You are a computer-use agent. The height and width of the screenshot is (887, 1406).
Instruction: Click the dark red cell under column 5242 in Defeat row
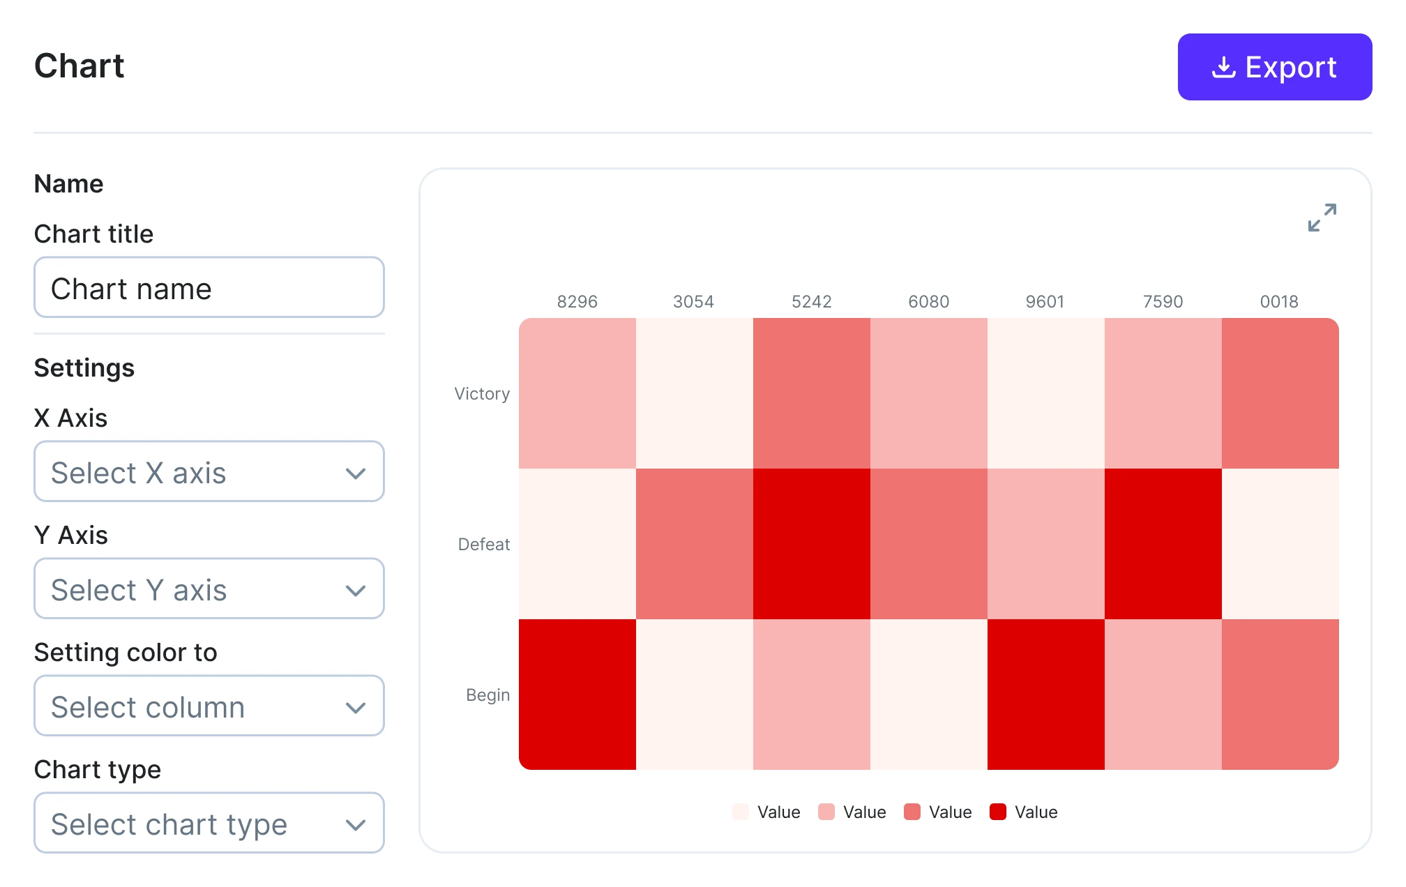click(811, 544)
